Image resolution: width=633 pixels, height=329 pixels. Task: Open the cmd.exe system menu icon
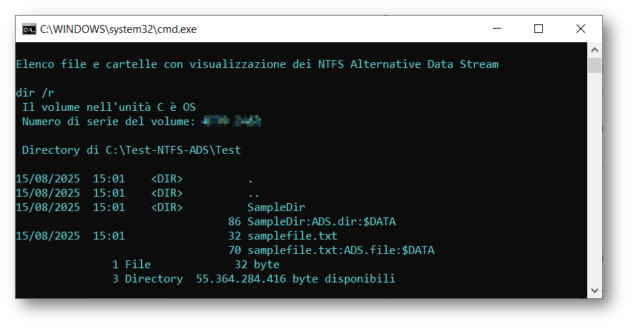pyautogui.click(x=29, y=29)
